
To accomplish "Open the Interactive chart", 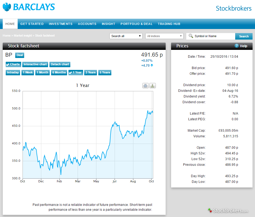I will [x=35, y=64].
